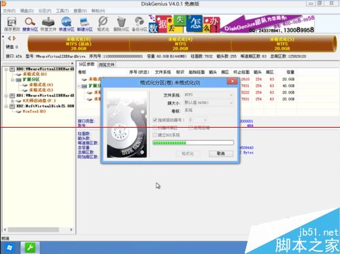Open the Windows Start button
The height and width of the screenshot is (254, 340).
point(9,248)
